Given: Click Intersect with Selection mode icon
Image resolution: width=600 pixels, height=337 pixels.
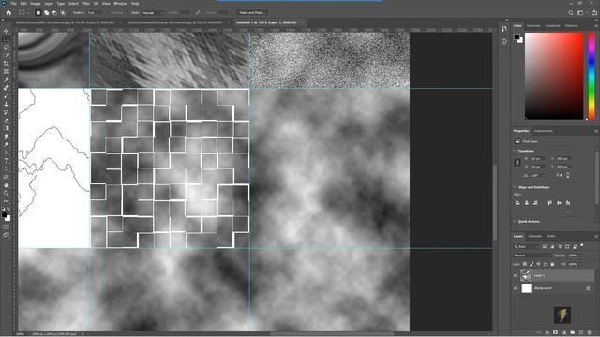Looking at the screenshot, I should pos(63,12).
